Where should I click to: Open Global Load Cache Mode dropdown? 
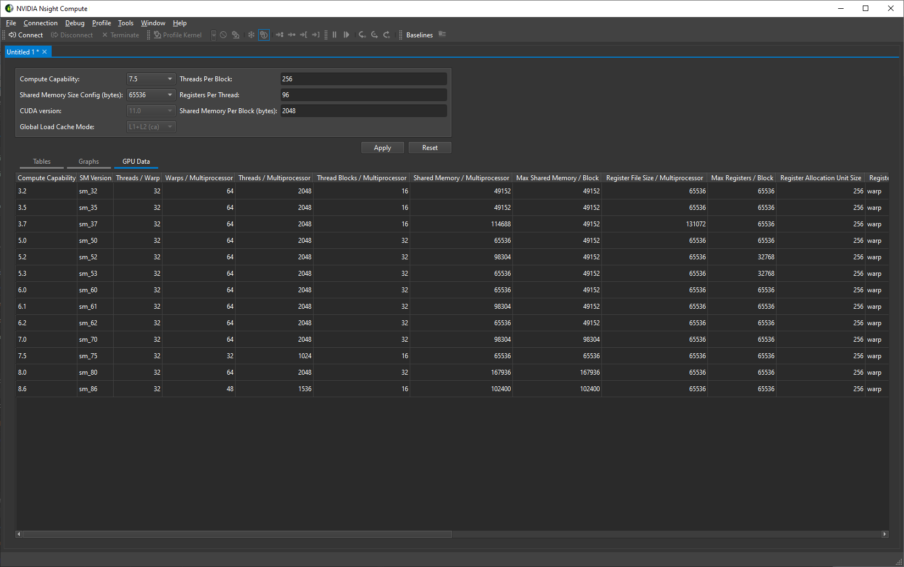(x=151, y=127)
